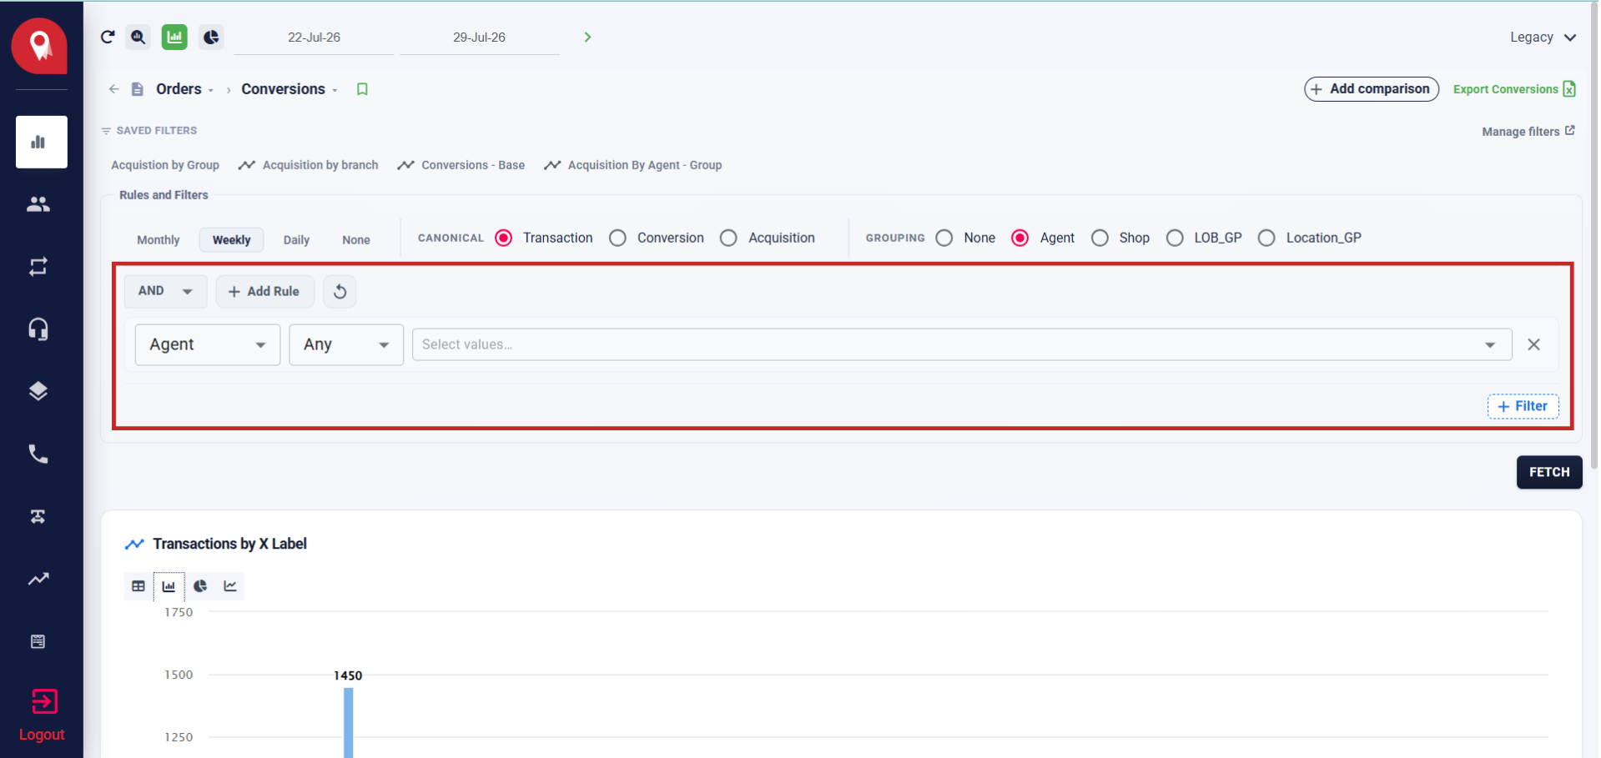Select the Transaction canonical radio button
The width and height of the screenshot is (1601, 758).
coord(504,238)
